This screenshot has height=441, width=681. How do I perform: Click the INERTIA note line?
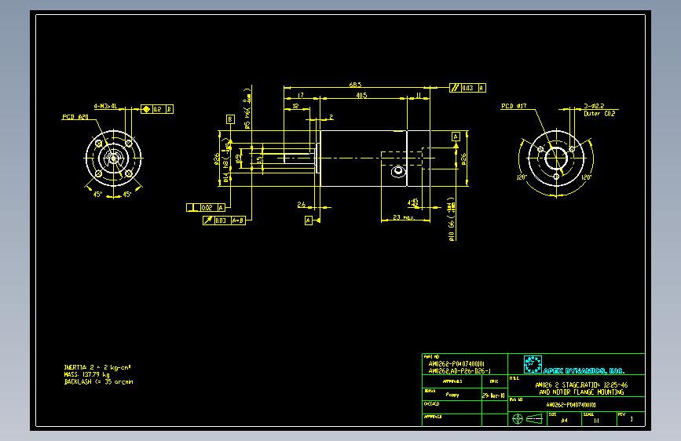[97, 367]
